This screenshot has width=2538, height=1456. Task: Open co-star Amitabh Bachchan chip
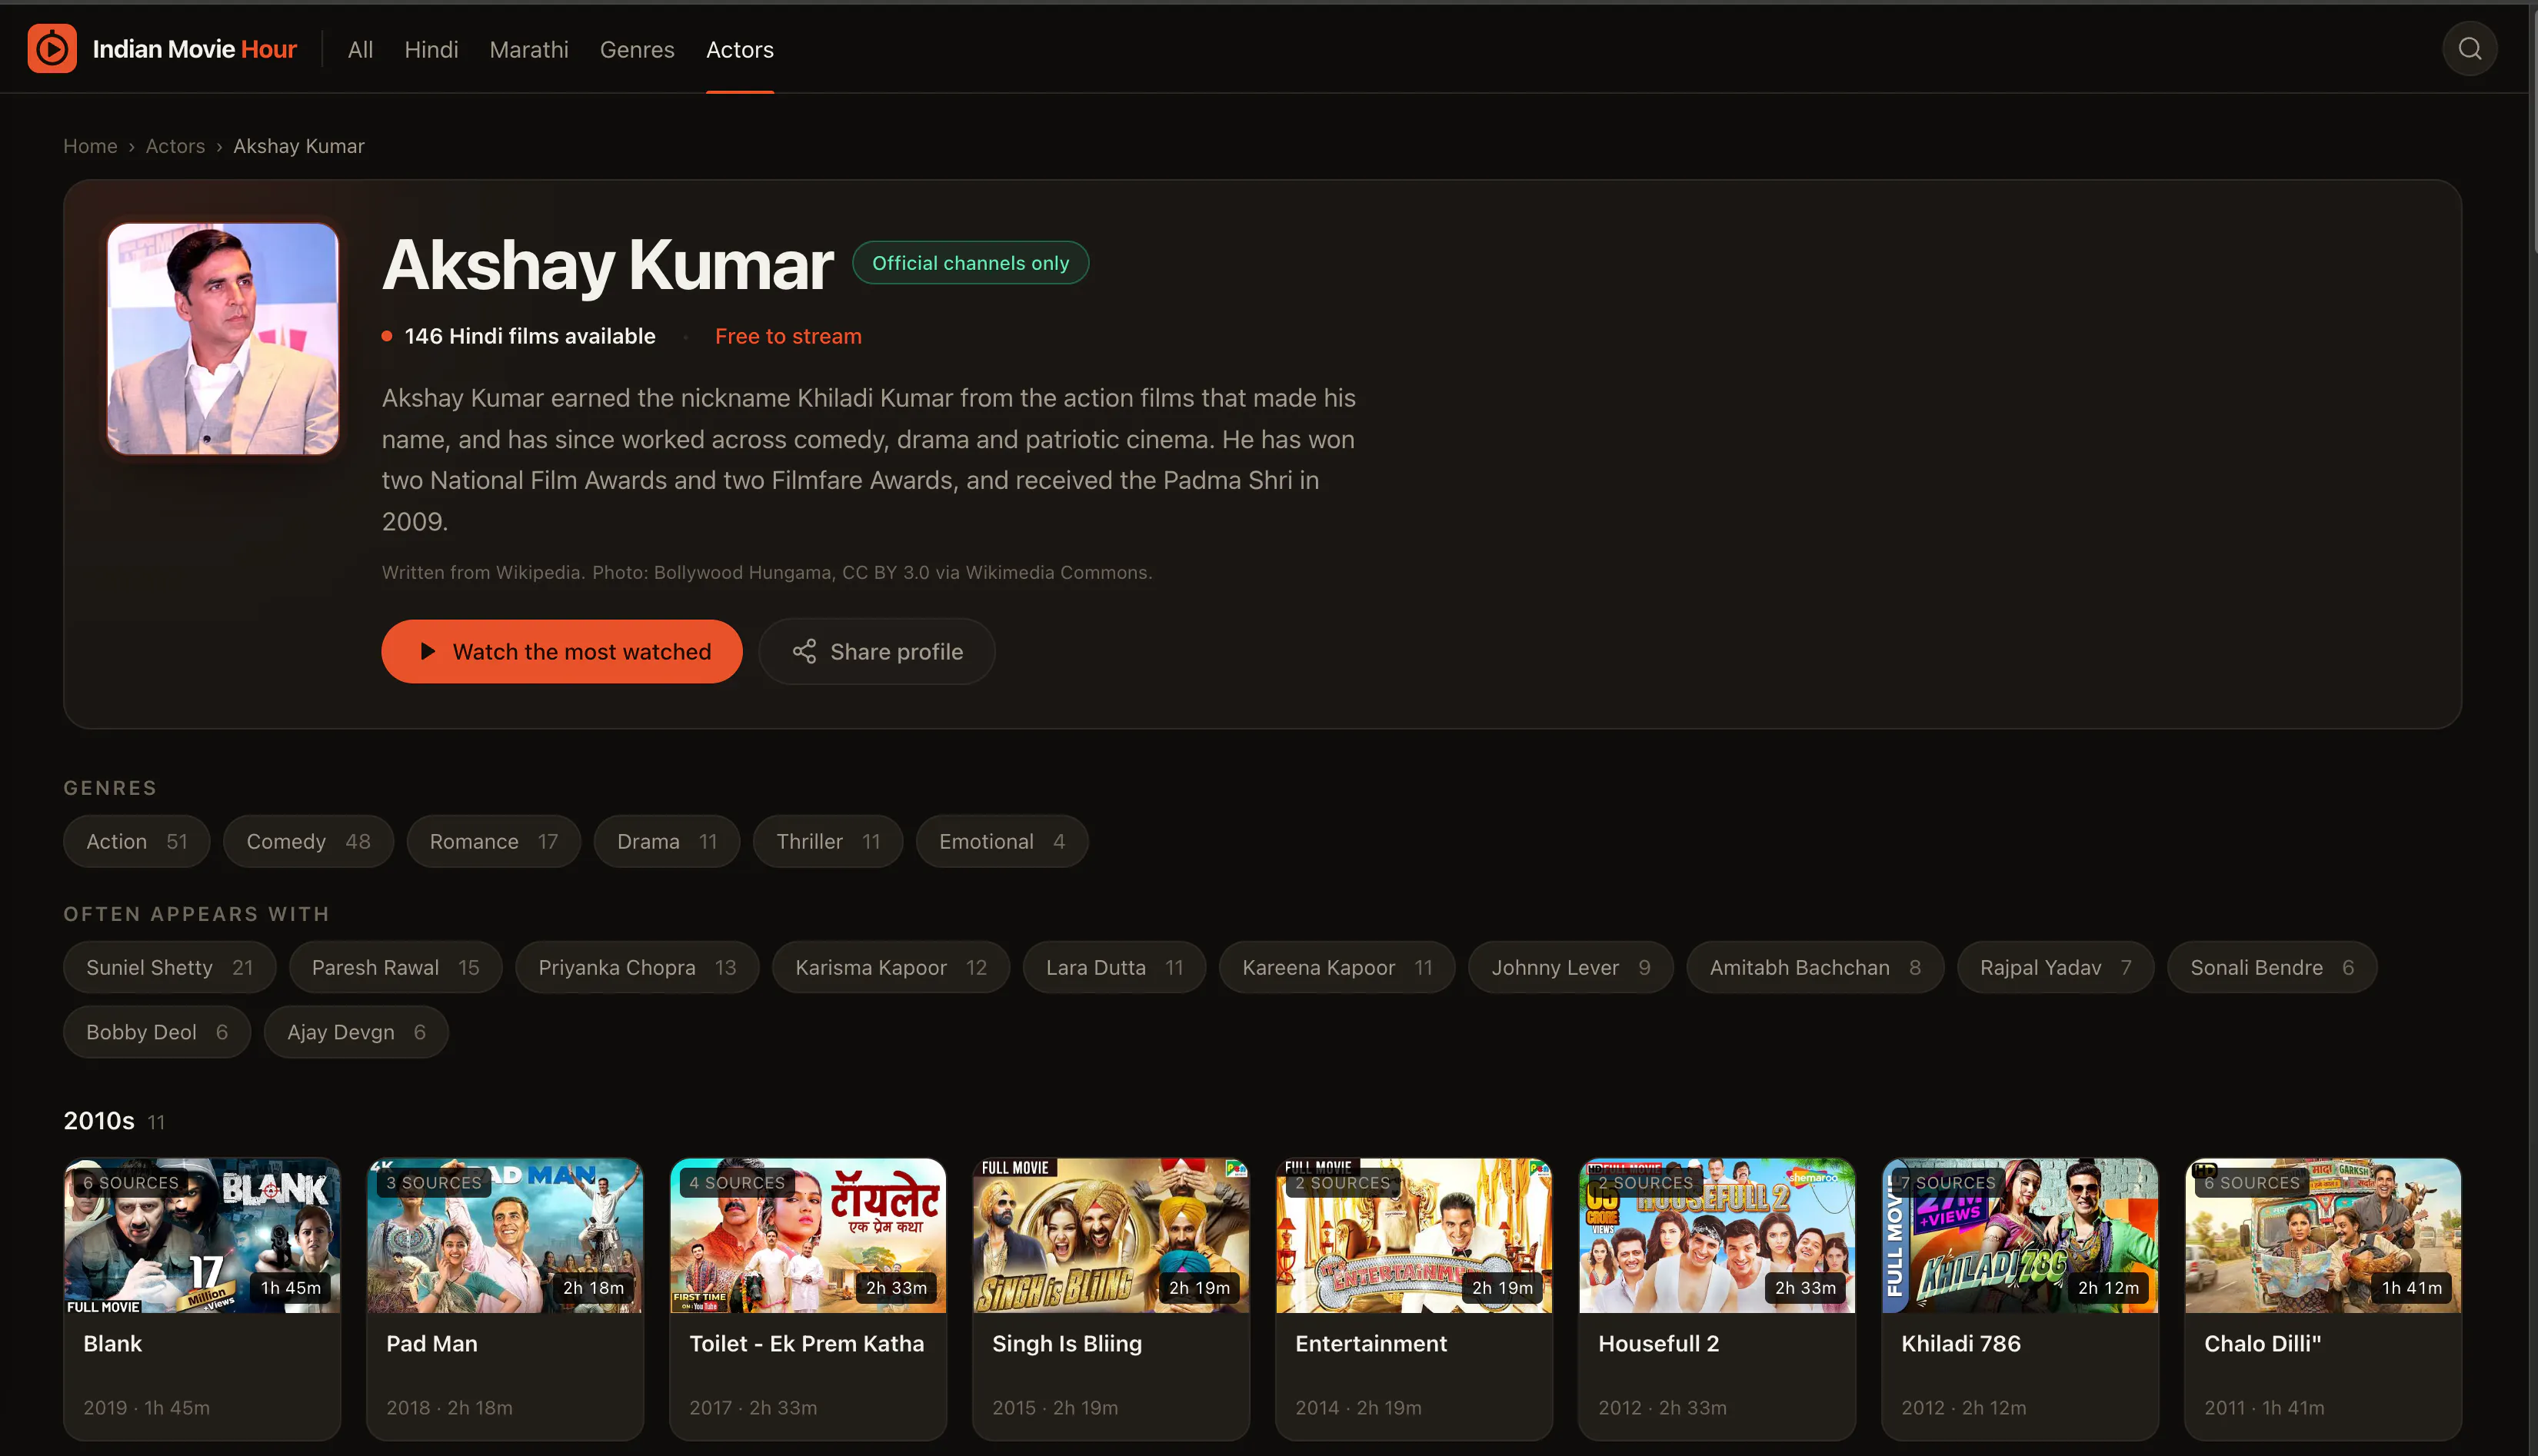tap(1816, 968)
